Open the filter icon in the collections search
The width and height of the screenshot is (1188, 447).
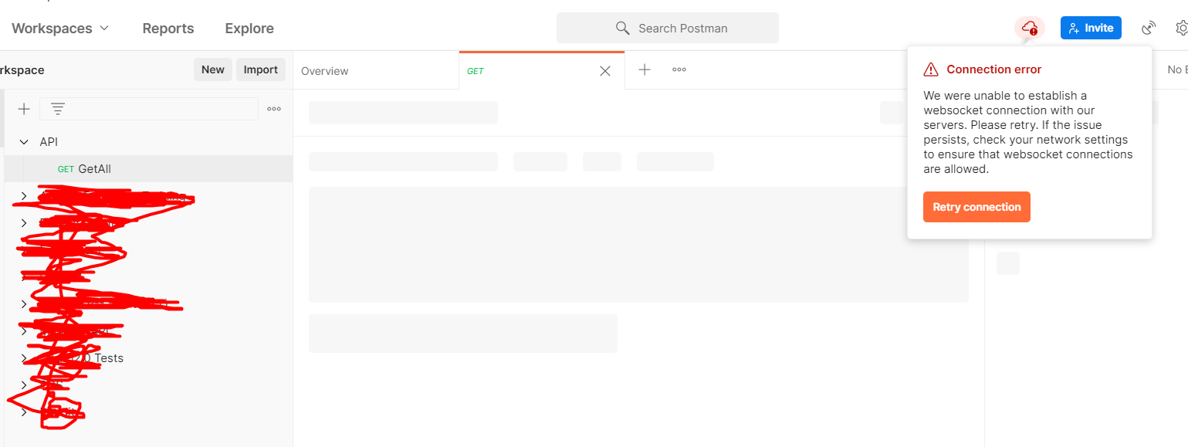tap(58, 109)
